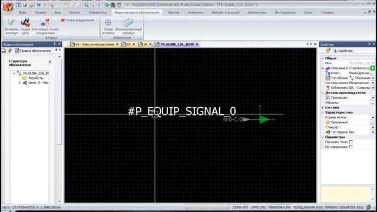This screenshot has height=212, width=377.
Task: Expand the Система property group
Action: click(323, 107)
